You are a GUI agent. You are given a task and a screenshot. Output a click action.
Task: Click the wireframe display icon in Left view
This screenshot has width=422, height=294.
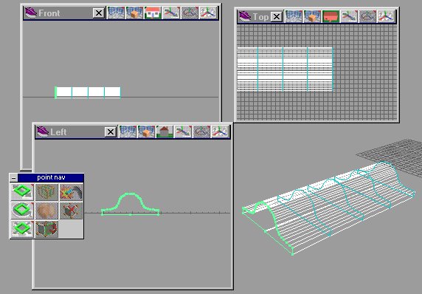pyautogui.click(x=128, y=131)
